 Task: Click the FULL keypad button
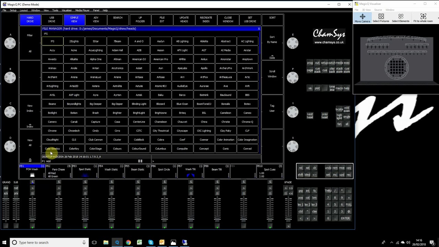(348, 204)
